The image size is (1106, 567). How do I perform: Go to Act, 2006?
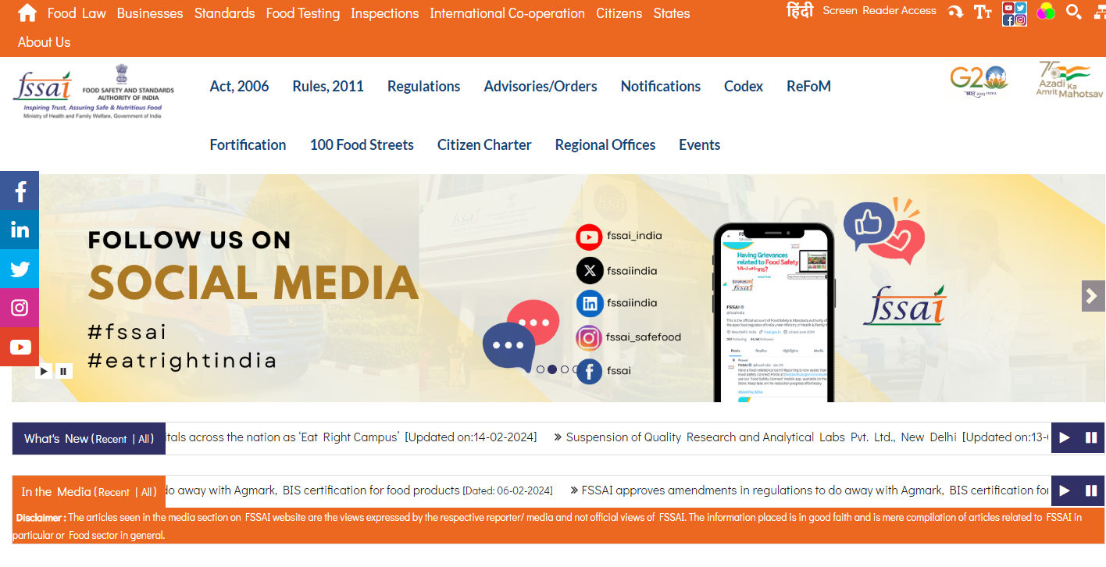pyautogui.click(x=239, y=86)
